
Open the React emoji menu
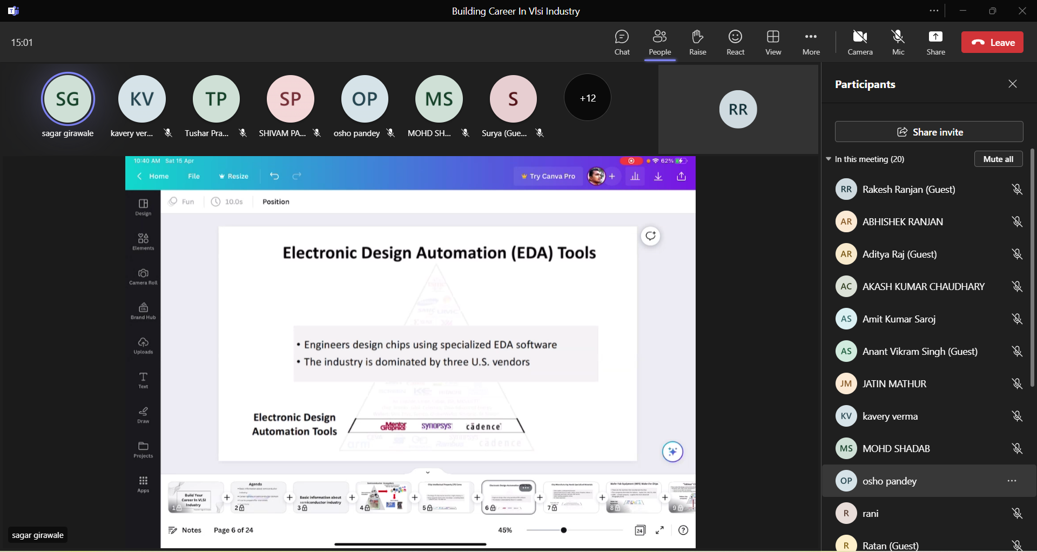pos(735,43)
